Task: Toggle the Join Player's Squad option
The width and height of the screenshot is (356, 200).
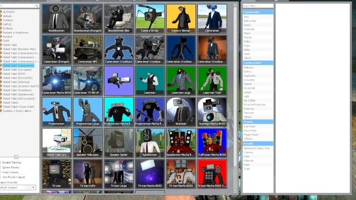Action: point(13,177)
